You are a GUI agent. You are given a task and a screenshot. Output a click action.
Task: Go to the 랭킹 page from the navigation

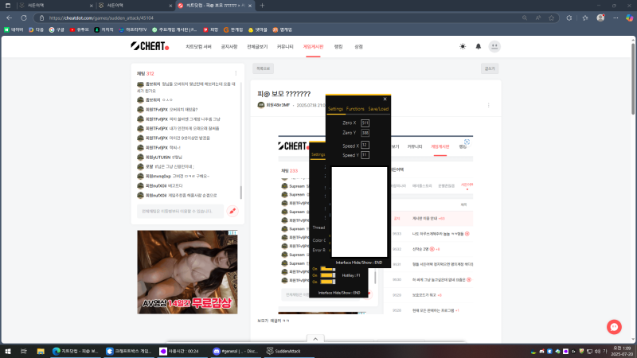click(x=338, y=47)
